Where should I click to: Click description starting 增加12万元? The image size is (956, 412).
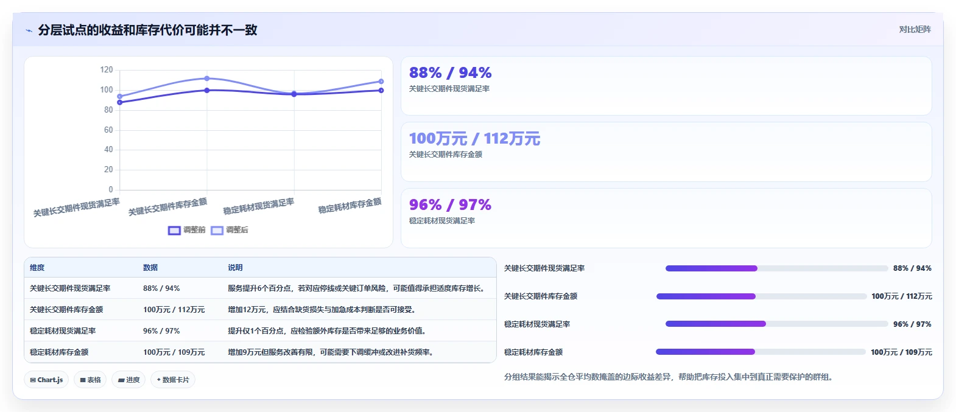[x=323, y=310]
